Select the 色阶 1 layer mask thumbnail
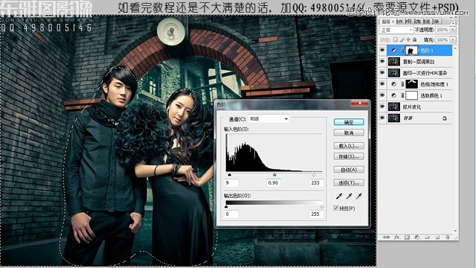 point(411,51)
